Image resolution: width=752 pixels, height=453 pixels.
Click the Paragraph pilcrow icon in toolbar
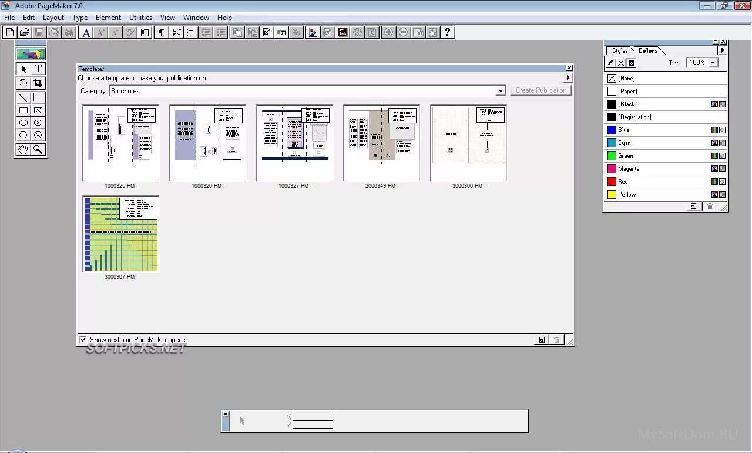(x=161, y=32)
